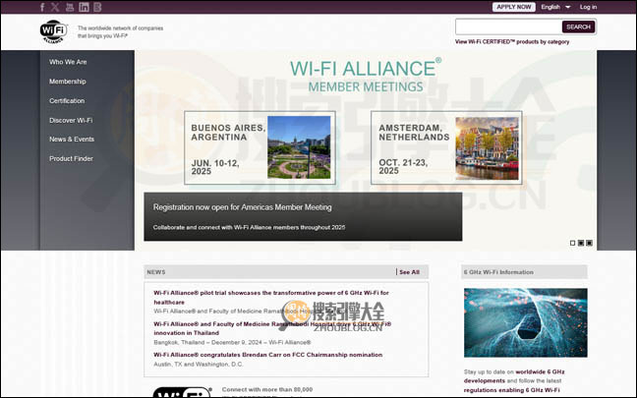Open the YouTube social icon

[x=69, y=7]
